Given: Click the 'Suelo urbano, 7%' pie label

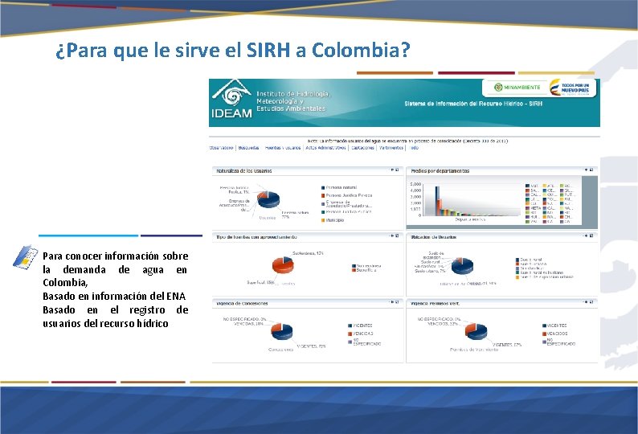Looking at the screenshot, I should [430, 271].
